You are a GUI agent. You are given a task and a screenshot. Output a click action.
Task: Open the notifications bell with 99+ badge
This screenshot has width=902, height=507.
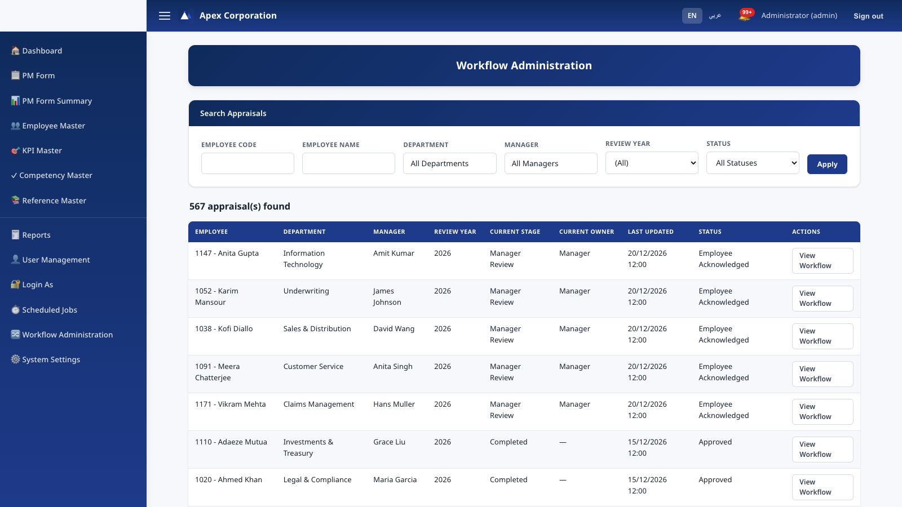[745, 15]
